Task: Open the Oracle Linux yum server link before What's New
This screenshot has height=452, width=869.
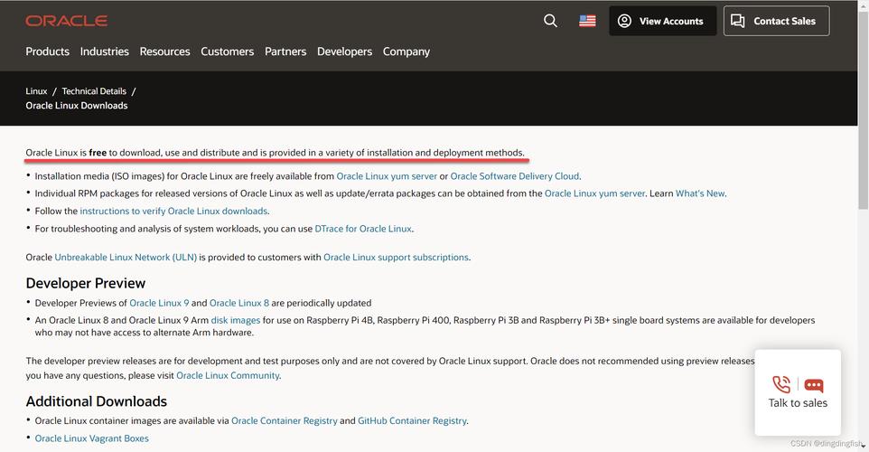Action: point(594,193)
